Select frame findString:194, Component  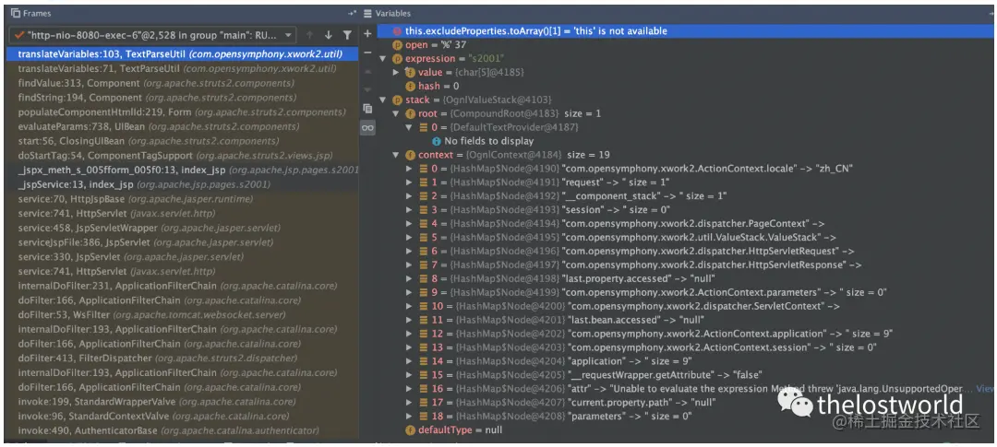(x=183, y=98)
